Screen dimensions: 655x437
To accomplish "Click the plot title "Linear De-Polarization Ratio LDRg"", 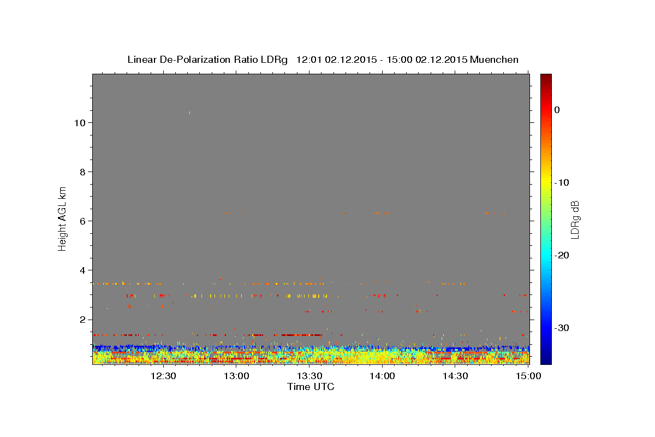I will coord(207,60).
